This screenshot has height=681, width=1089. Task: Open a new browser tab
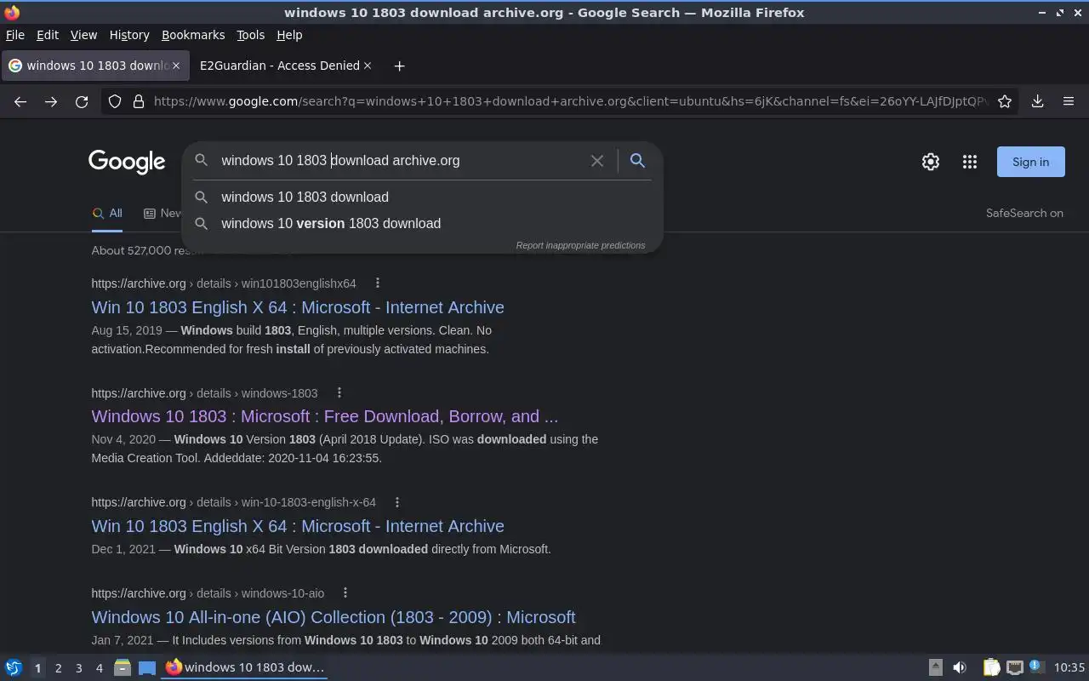click(399, 66)
